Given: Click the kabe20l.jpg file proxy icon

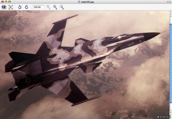Looking at the screenshot, I should click(x=79, y=2).
